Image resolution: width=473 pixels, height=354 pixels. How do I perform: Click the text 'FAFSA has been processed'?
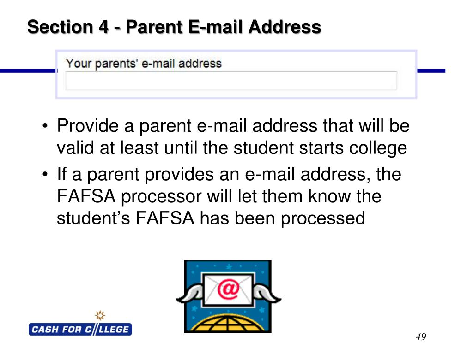[250, 218]
